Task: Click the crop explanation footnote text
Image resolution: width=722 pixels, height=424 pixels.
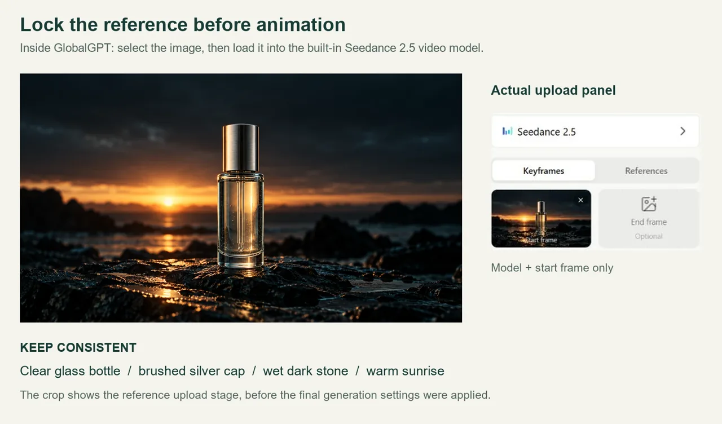Action: tap(255, 395)
